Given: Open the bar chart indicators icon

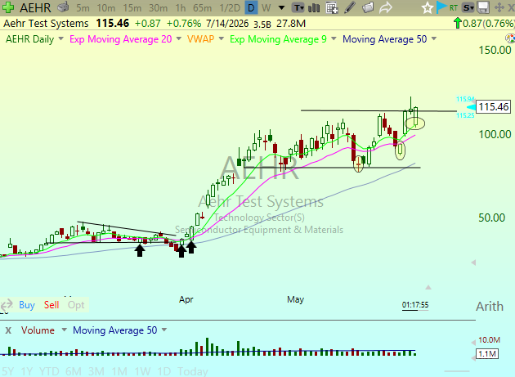Looking at the screenshot, I should coord(314,7).
